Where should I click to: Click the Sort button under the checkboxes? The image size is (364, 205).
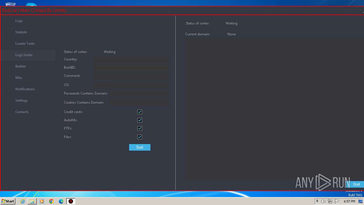(x=140, y=147)
